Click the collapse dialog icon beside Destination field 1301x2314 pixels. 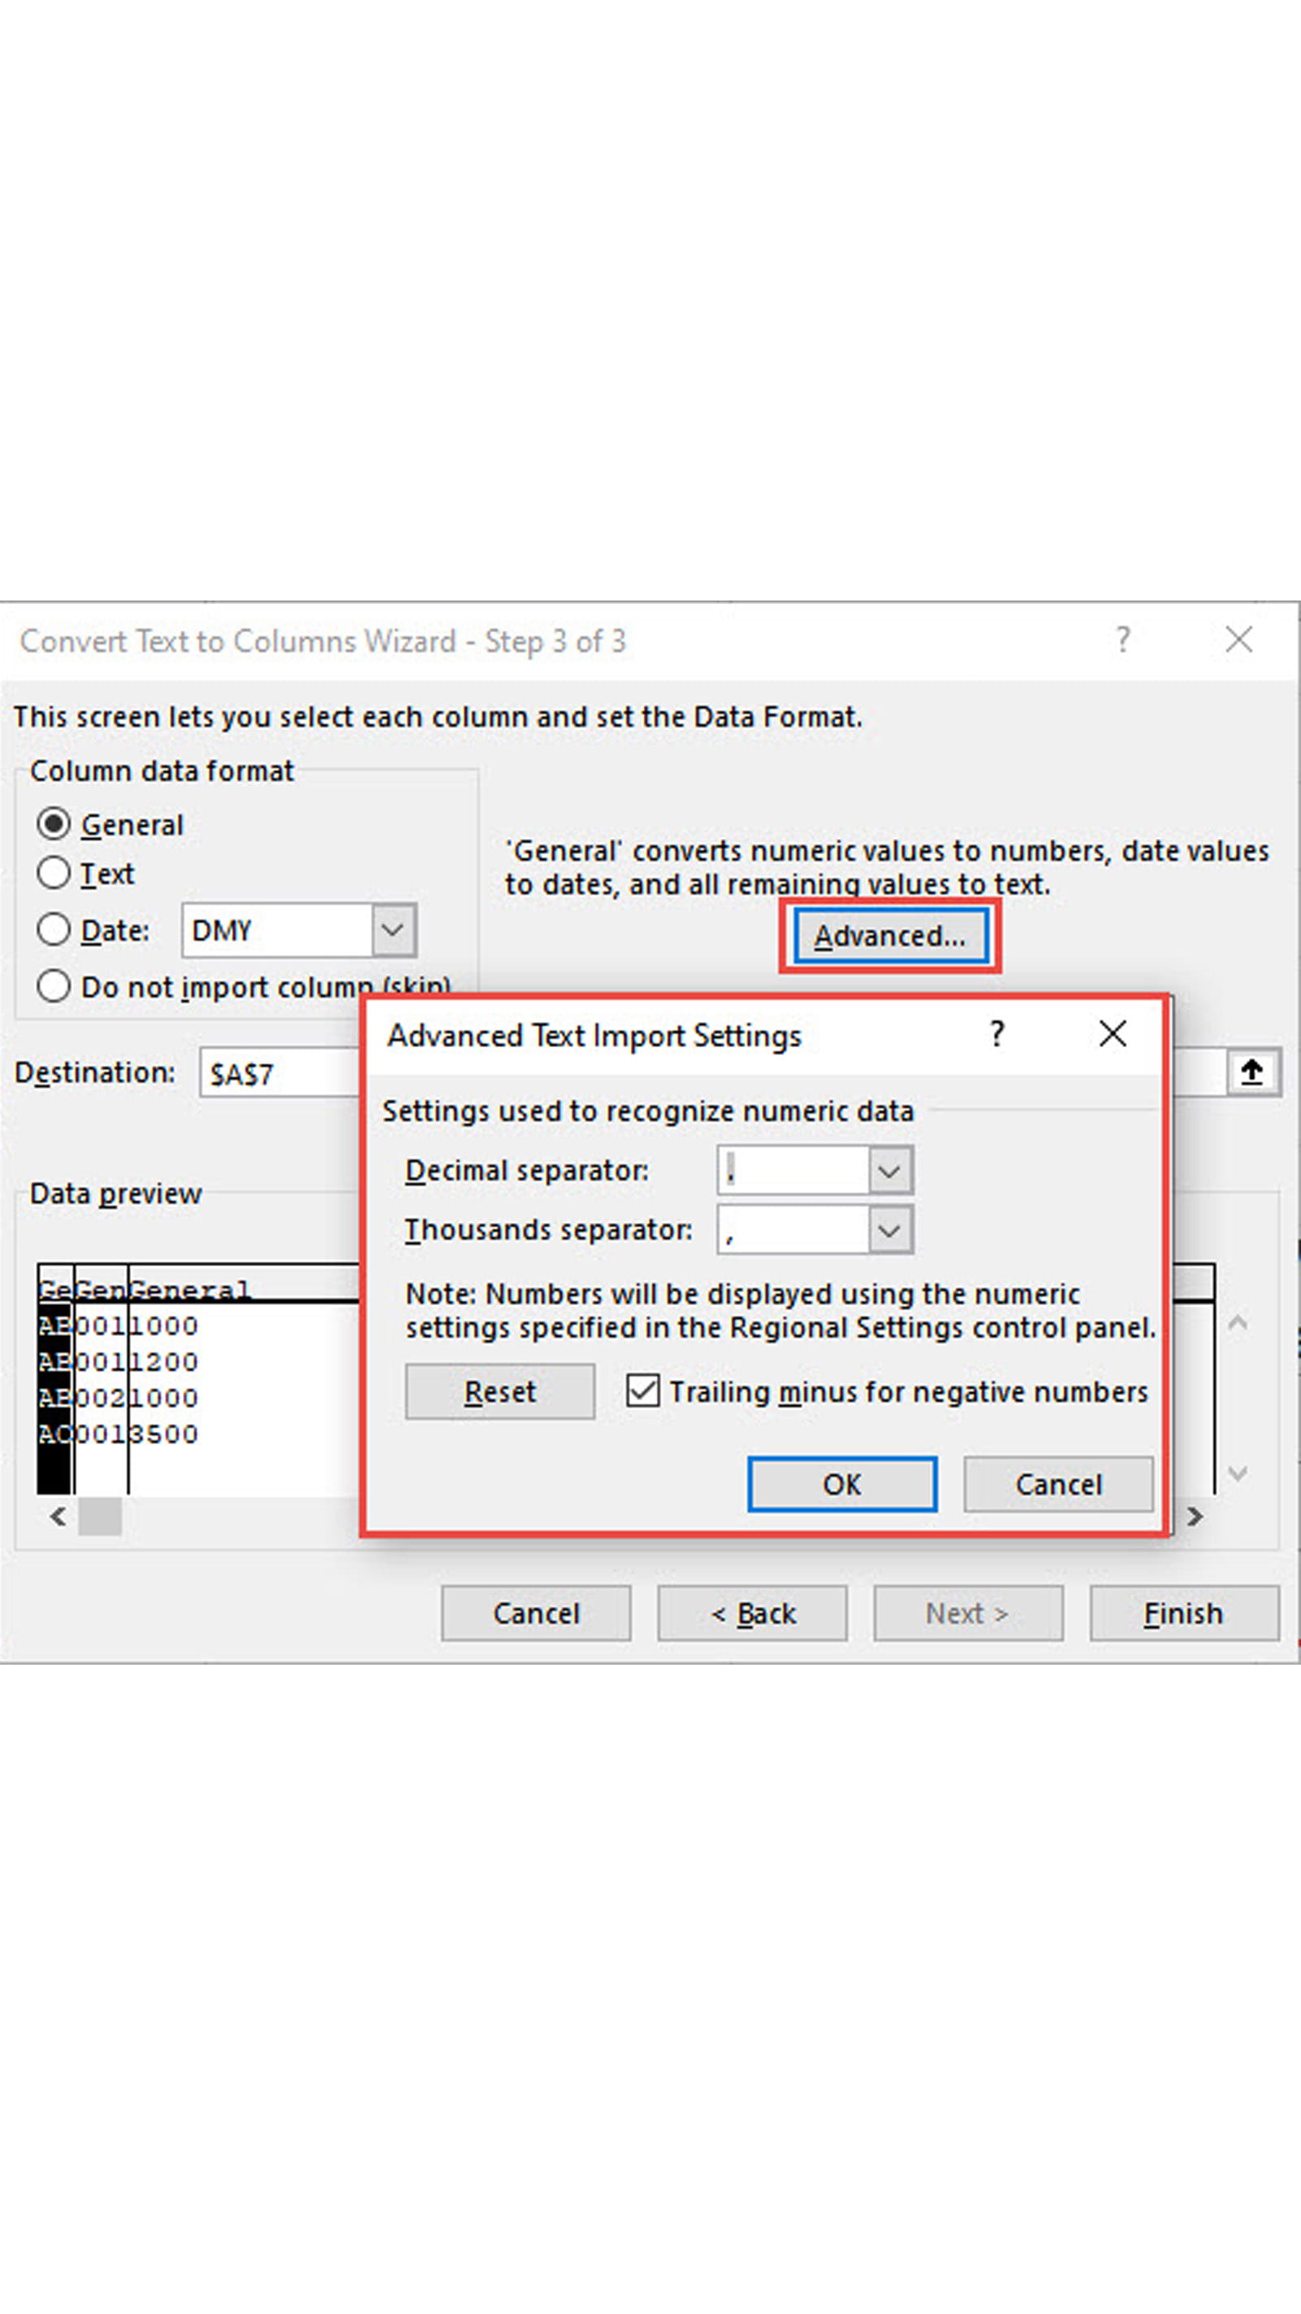(x=1251, y=1072)
